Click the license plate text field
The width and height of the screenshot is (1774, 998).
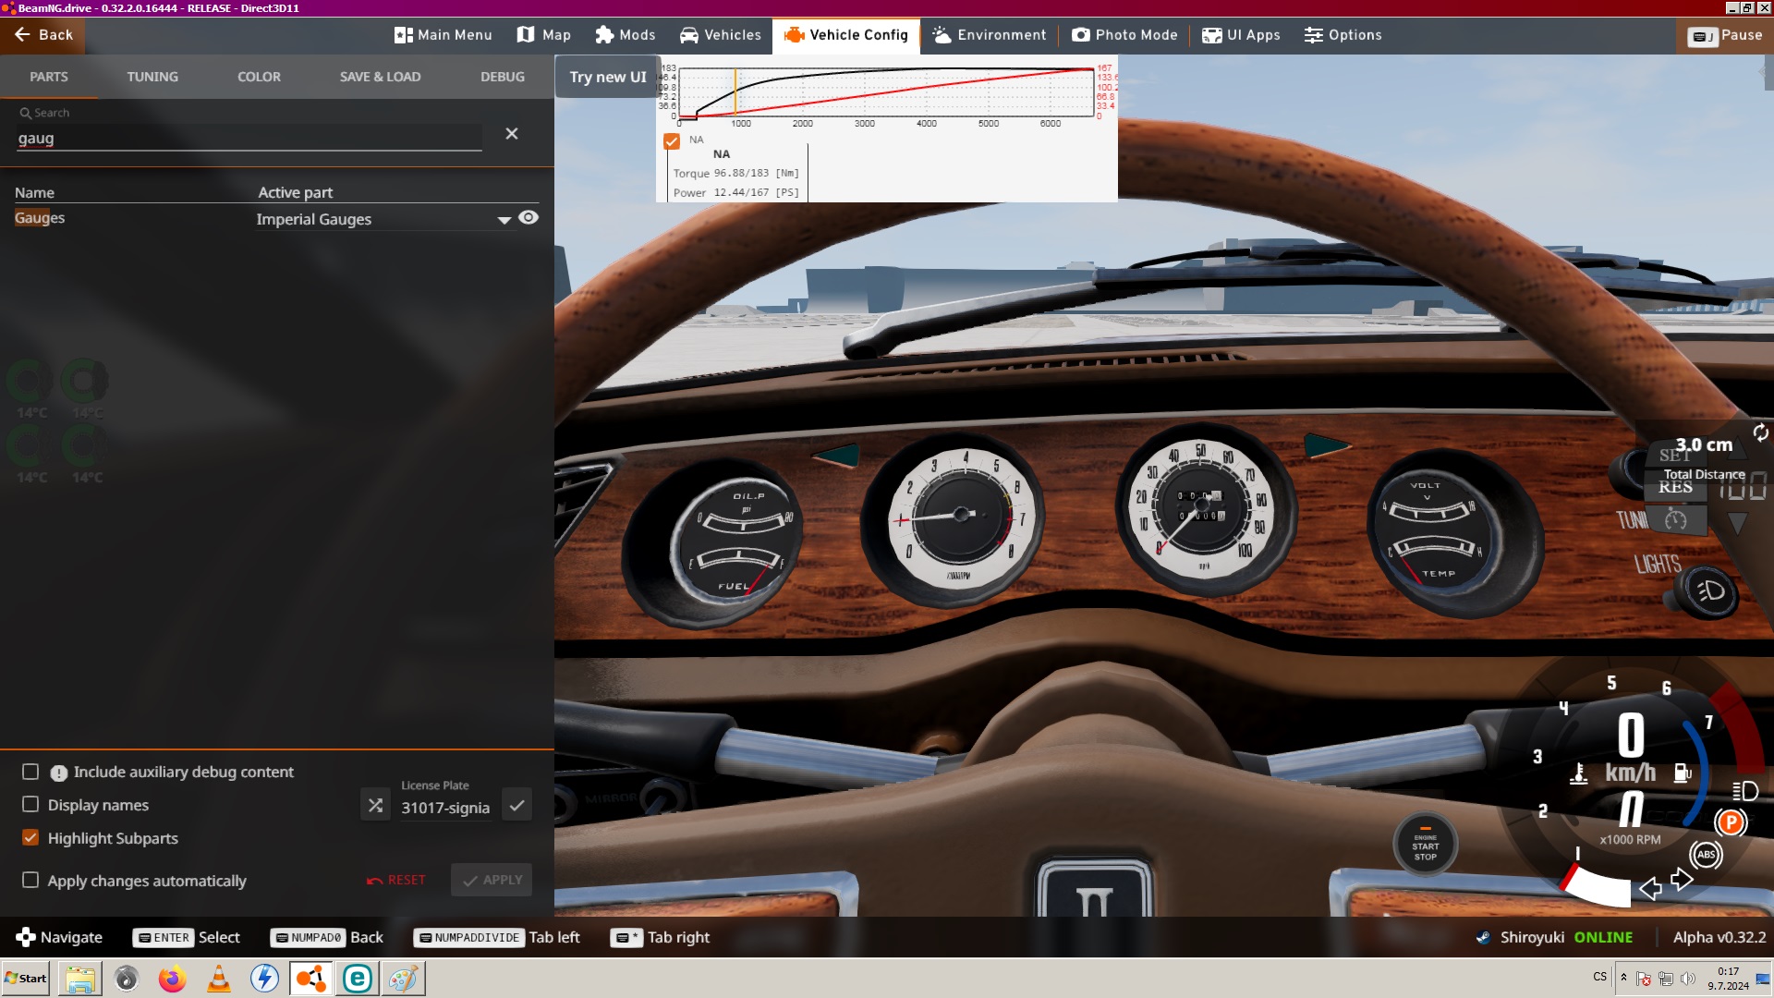pyautogui.click(x=446, y=808)
